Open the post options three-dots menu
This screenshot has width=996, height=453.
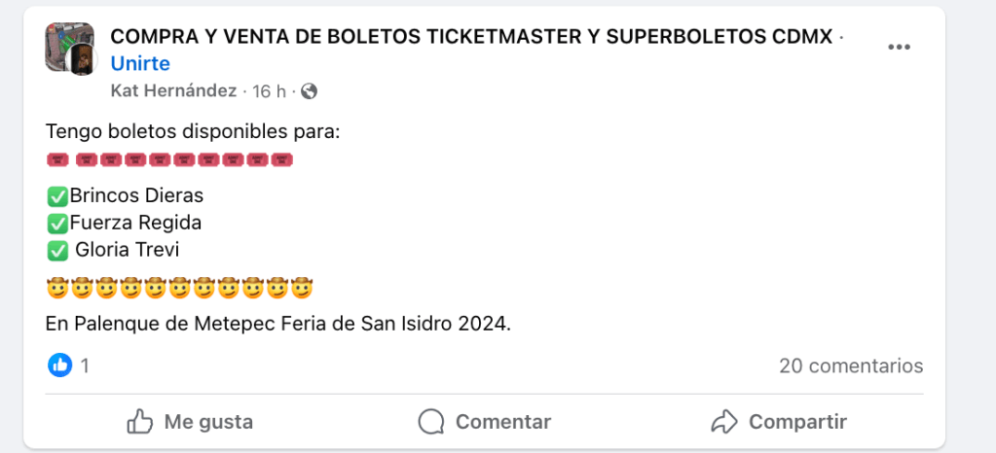[x=898, y=49]
